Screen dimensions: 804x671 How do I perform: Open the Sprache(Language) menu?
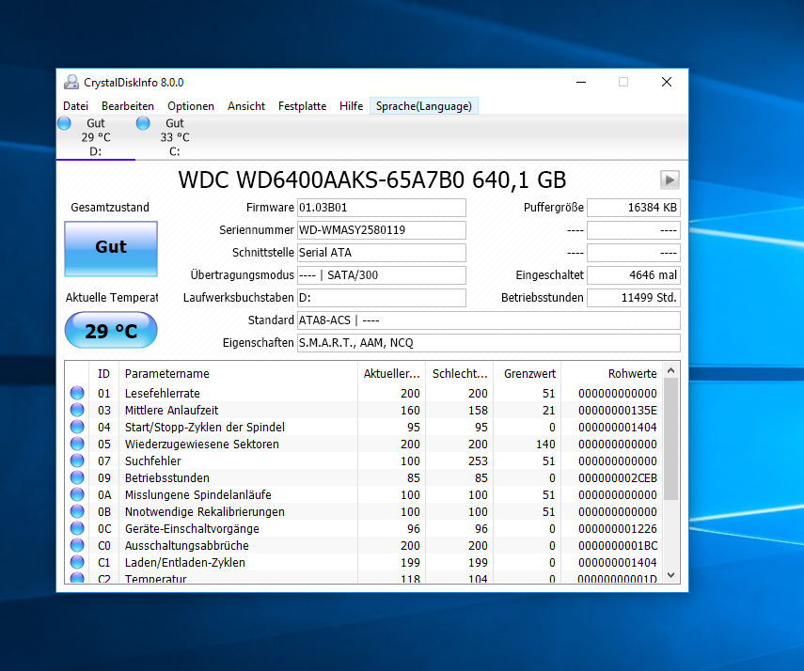point(424,106)
